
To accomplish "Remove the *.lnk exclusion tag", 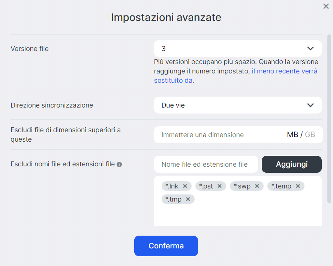I will point(185,186).
